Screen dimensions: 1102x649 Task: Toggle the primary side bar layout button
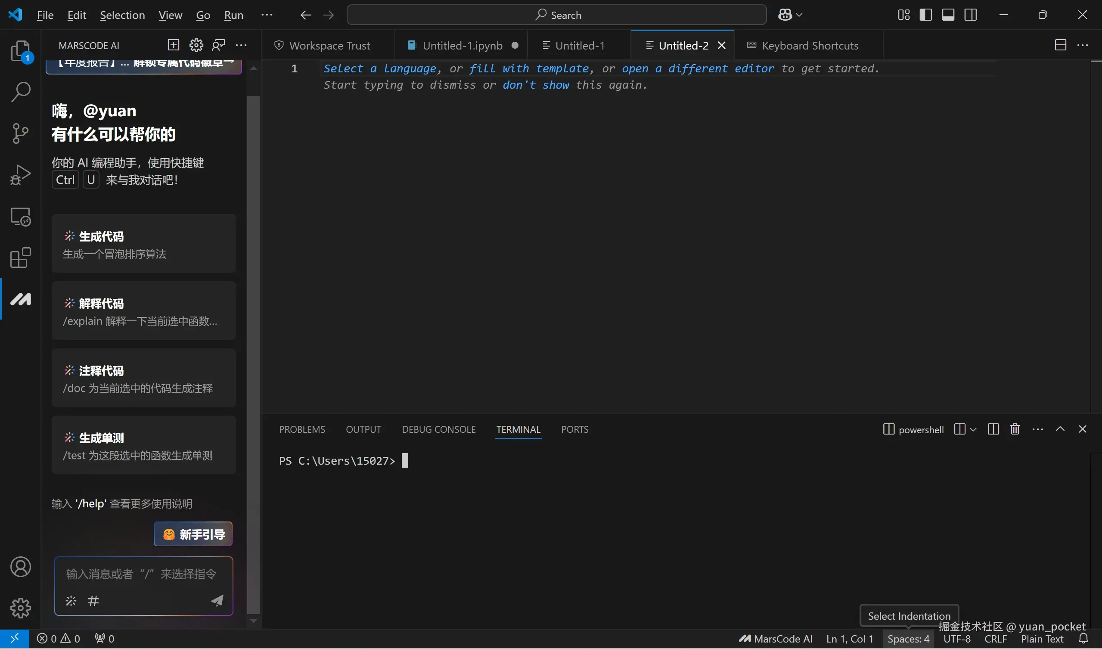click(x=925, y=15)
